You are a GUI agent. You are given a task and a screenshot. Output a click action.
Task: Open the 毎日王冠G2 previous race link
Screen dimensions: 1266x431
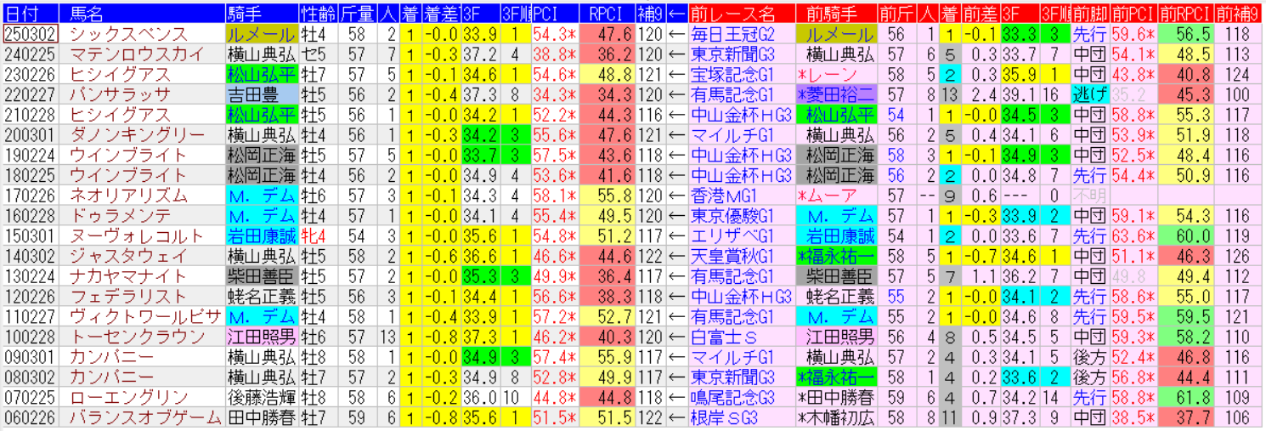(x=733, y=34)
